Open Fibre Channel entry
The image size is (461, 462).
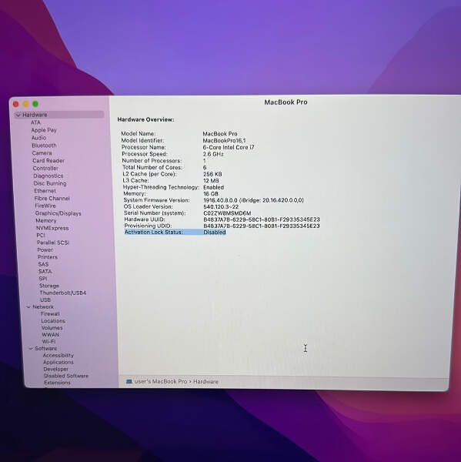52,199
